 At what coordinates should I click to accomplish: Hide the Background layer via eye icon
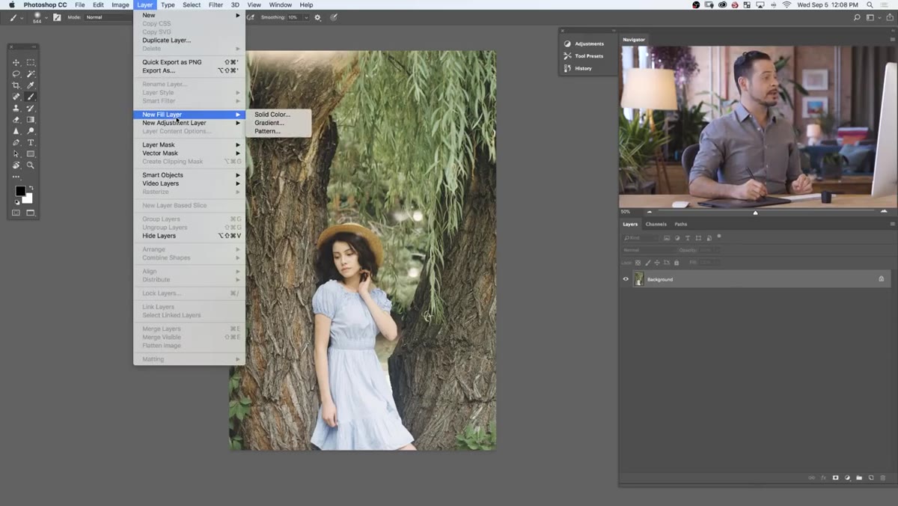626,279
